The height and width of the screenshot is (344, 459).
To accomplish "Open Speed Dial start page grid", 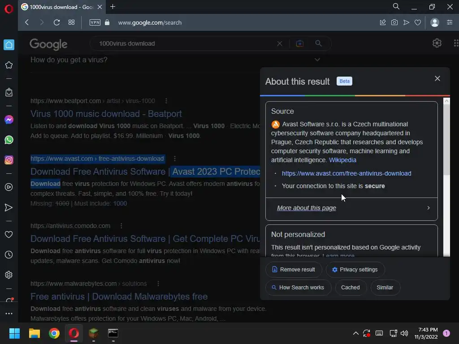I will [71, 22].
